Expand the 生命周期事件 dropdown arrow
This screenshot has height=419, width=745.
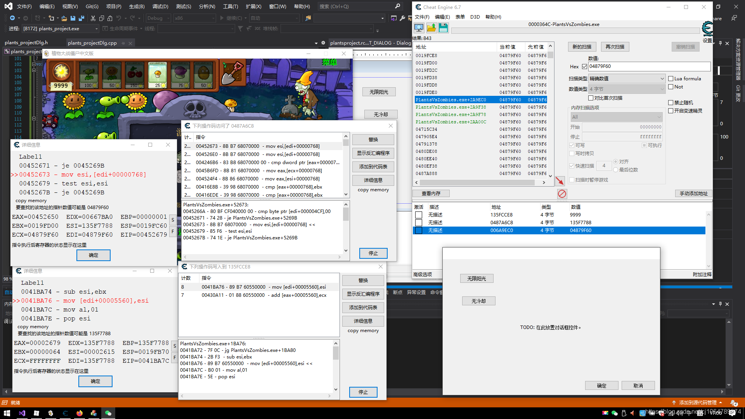(x=141, y=29)
